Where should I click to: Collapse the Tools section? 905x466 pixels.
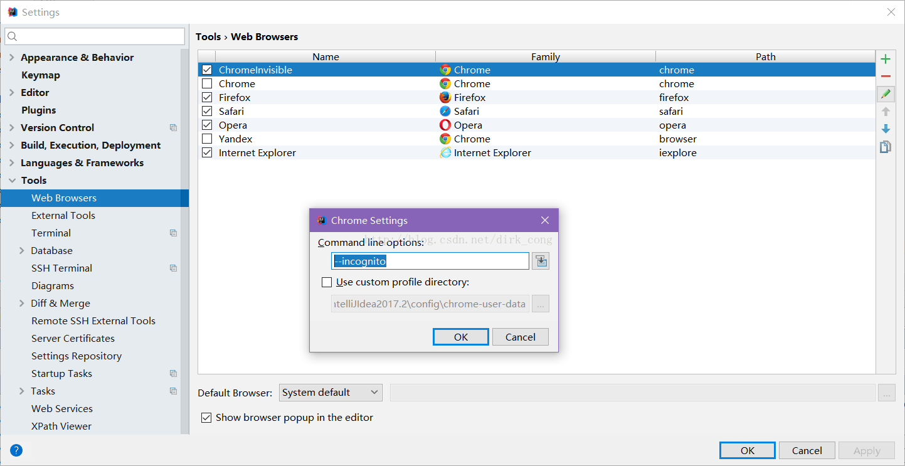(12, 180)
